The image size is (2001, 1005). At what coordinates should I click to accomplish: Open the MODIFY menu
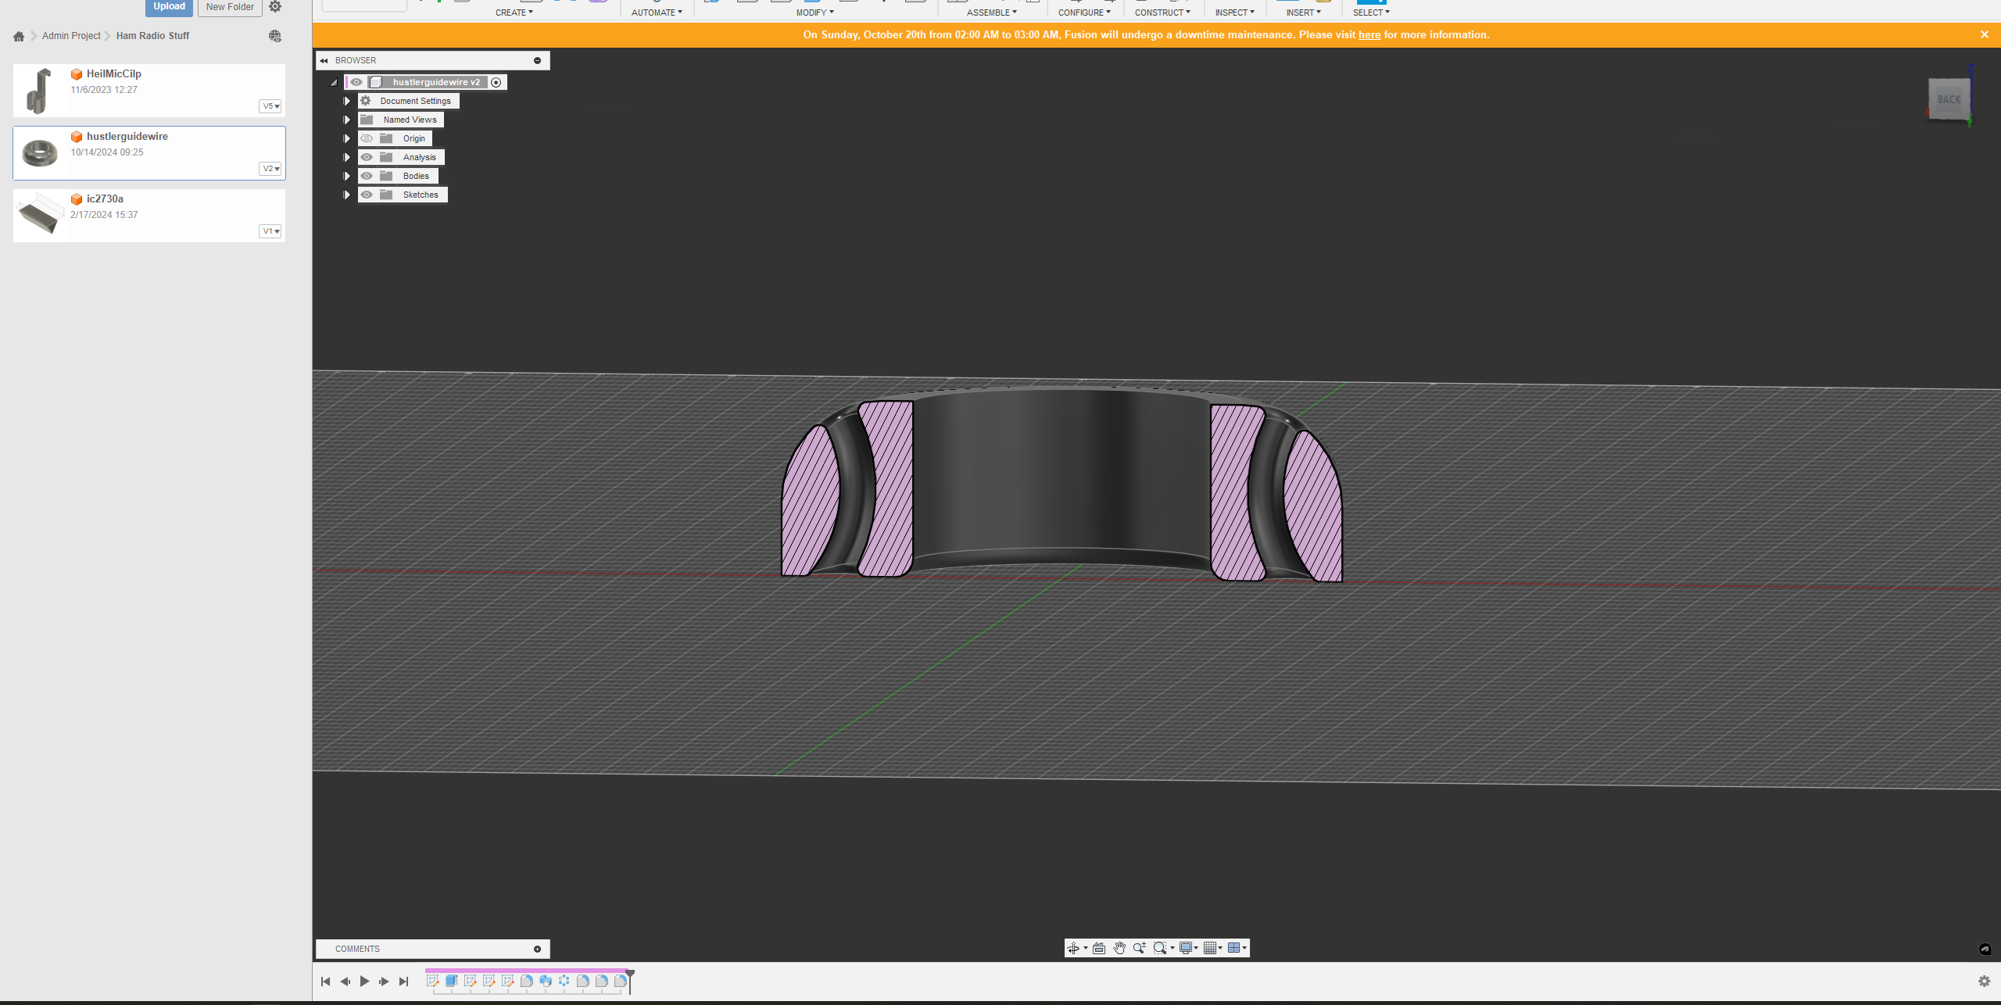(814, 13)
